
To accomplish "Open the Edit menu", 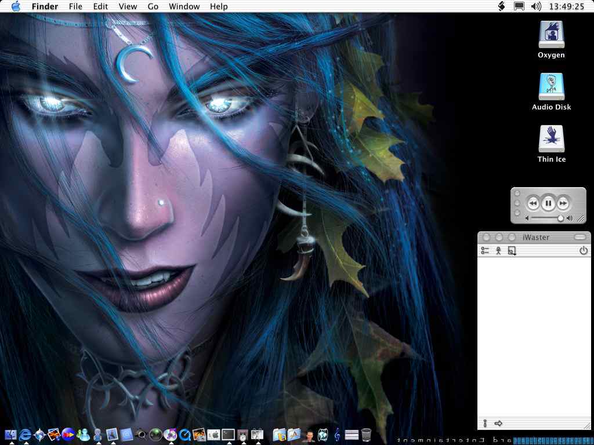I will click(x=100, y=6).
